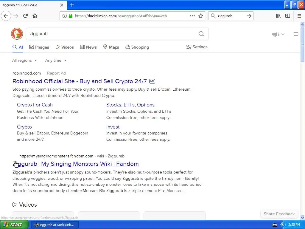Image resolution: width=305 pixels, height=229 pixels.
Task: Click the keyboard icon in system tray
Action: (x=274, y=225)
